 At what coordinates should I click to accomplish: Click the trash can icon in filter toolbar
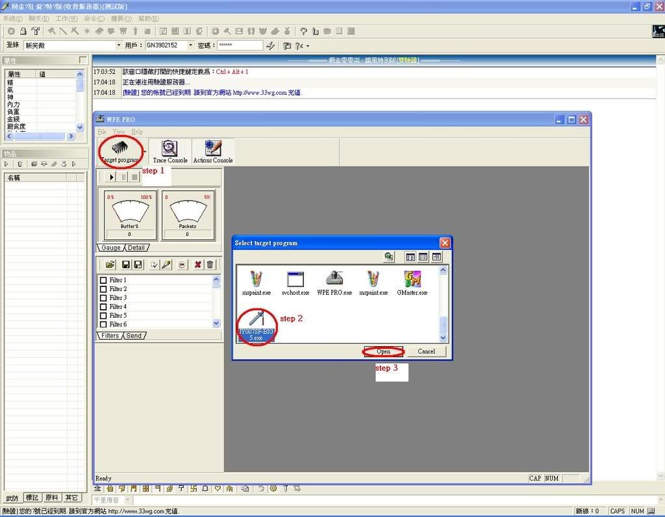pyautogui.click(x=210, y=264)
